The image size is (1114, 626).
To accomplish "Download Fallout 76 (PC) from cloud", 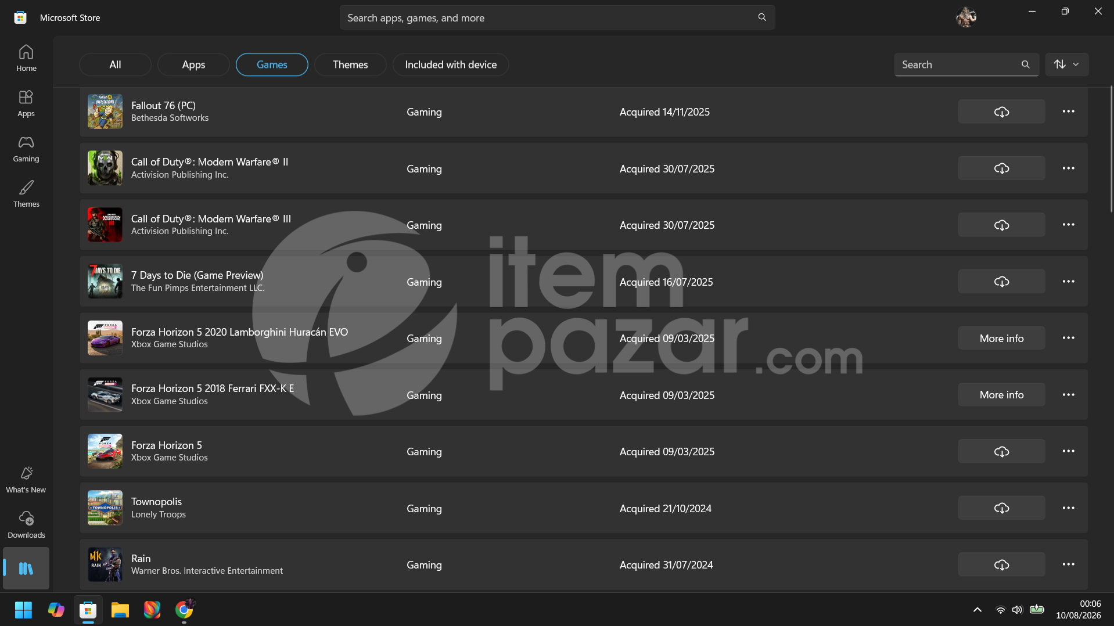I will [x=1001, y=111].
